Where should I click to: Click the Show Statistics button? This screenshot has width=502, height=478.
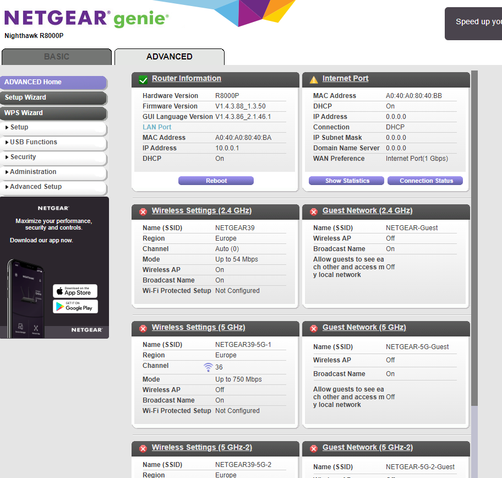(347, 181)
